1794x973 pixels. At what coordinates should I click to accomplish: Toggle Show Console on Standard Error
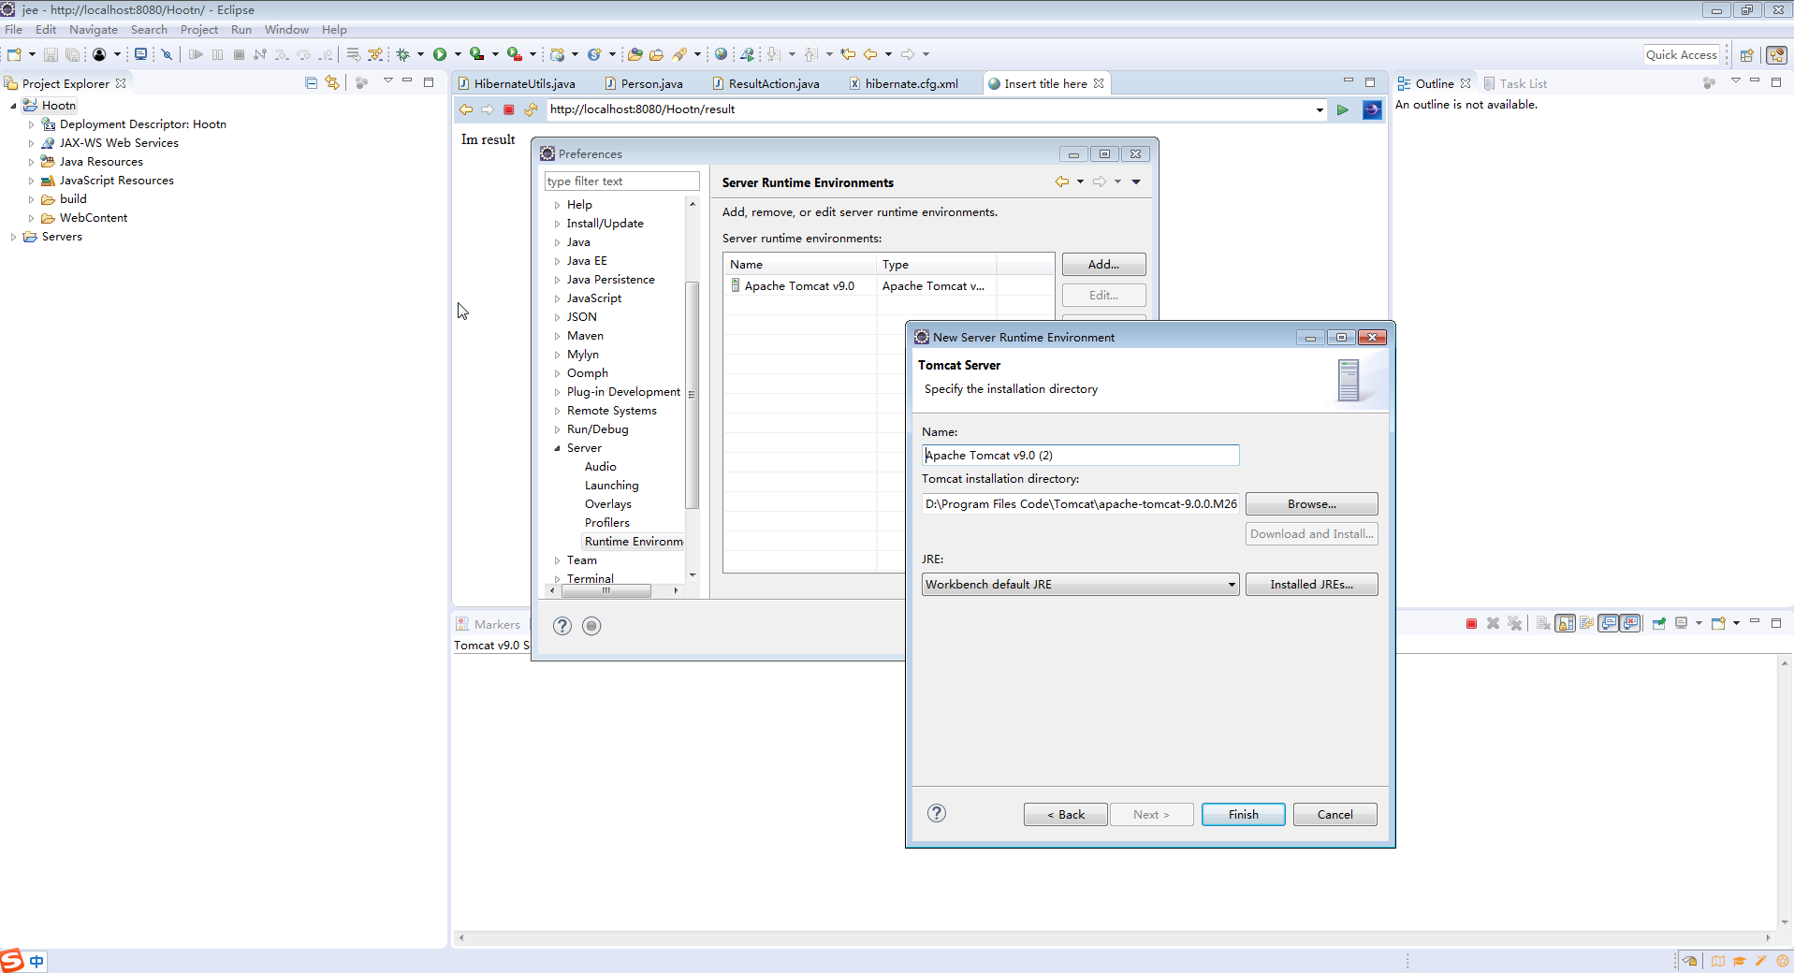1630,623
